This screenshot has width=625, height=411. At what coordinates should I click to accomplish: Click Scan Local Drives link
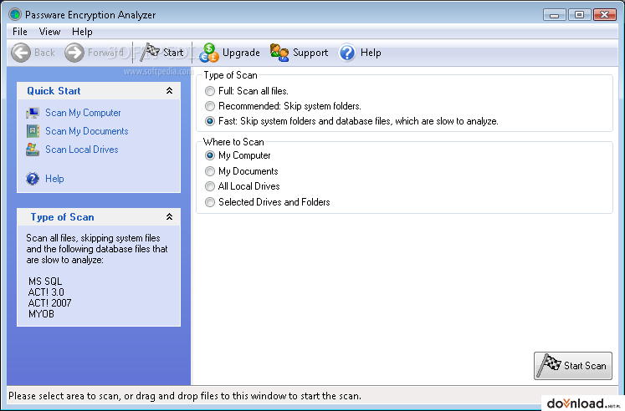[x=82, y=150]
